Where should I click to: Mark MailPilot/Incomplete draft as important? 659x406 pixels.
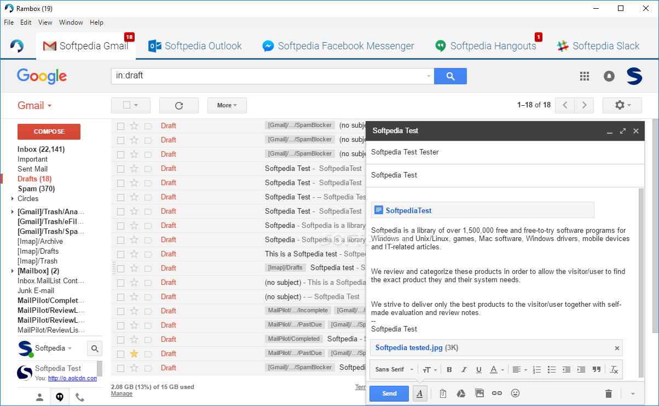[x=148, y=311]
